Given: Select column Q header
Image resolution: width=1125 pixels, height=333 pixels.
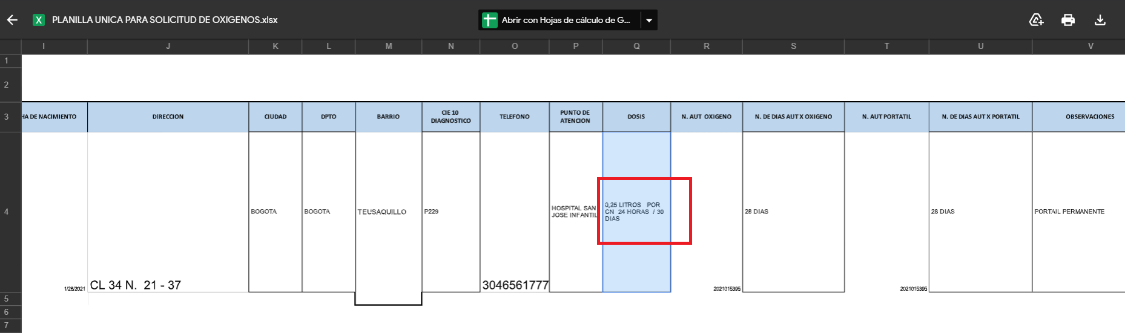Looking at the screenshot, I should pyautogui.click(x=636, y=46).
